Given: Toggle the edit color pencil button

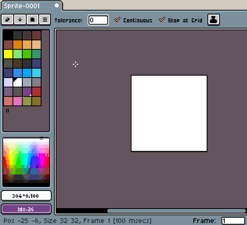Looking at the screenshot, I should click(7, 20).
